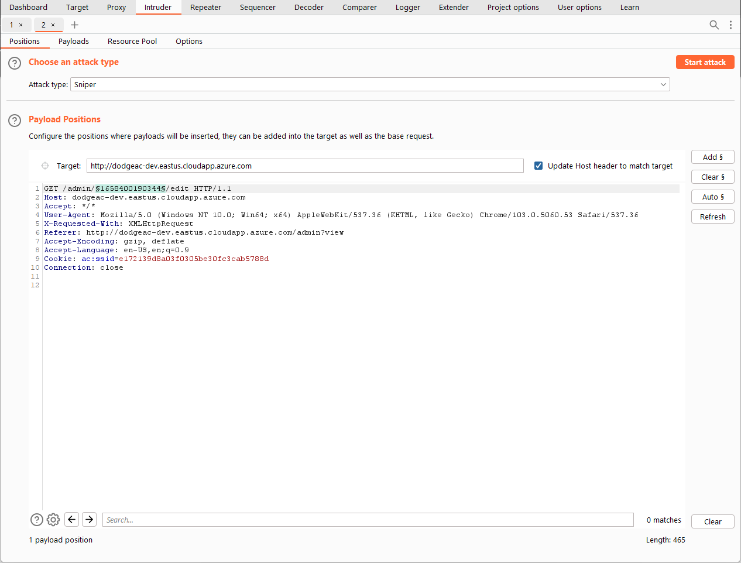
Task: Click the Clear button beside search matches
Action: (712, 521)
